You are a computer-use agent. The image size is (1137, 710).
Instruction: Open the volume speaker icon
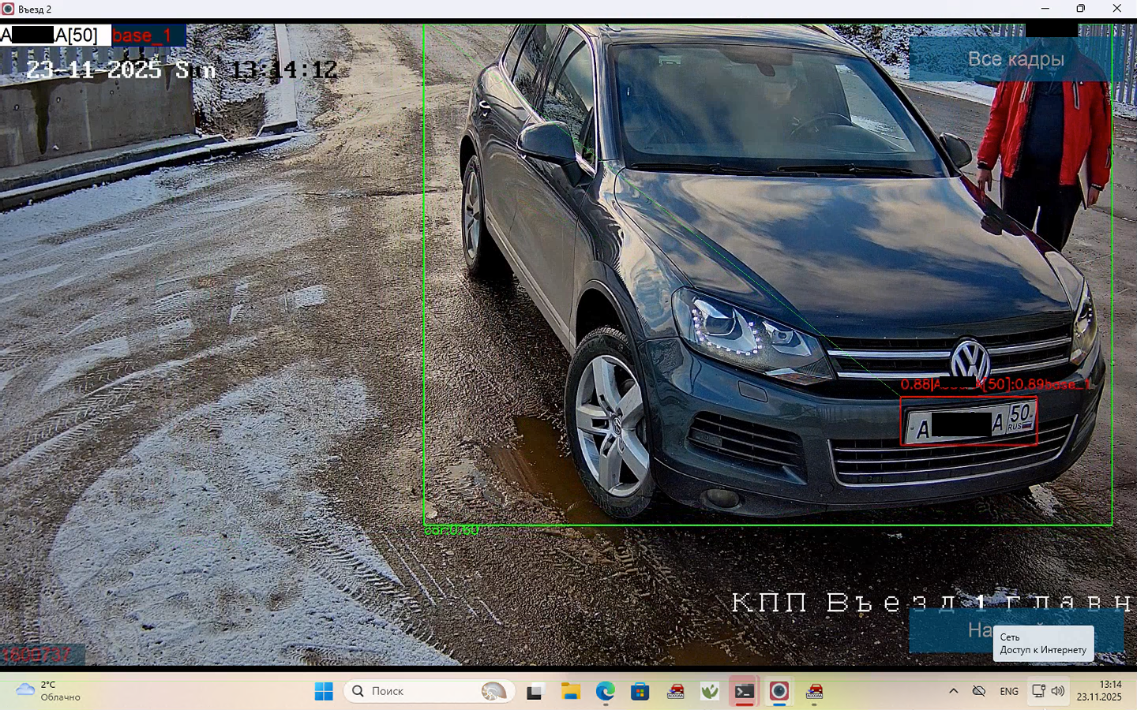(x=1058, y=691)
